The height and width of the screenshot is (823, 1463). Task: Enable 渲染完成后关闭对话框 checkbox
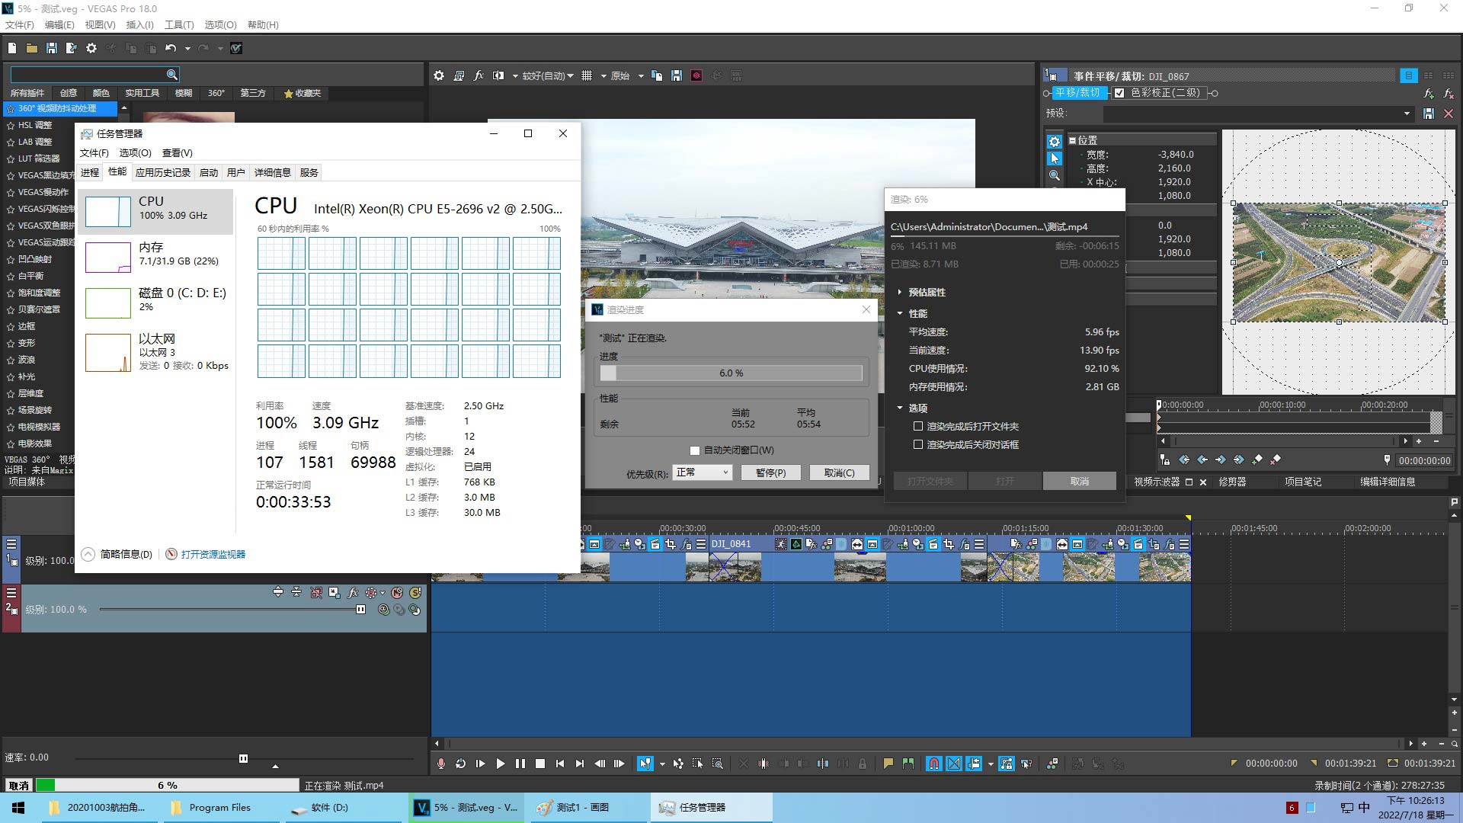pos(918,445)
